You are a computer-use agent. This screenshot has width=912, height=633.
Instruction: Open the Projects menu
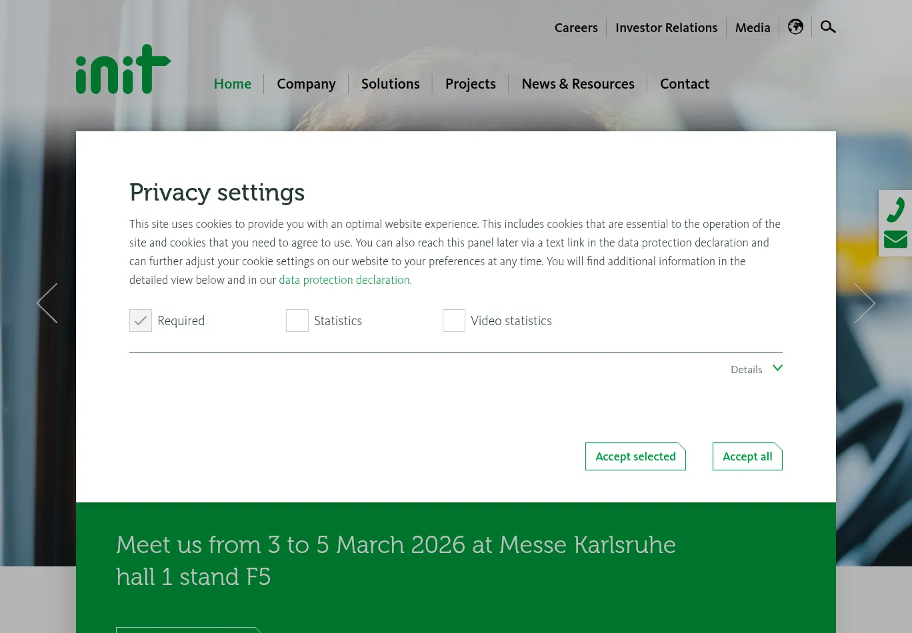(471, 84)
